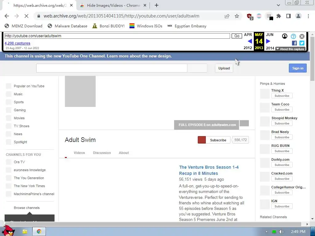Close the Hide Images/Videos tab
Image resolution: width=315 pixels, height=236 pixels.
145,6
